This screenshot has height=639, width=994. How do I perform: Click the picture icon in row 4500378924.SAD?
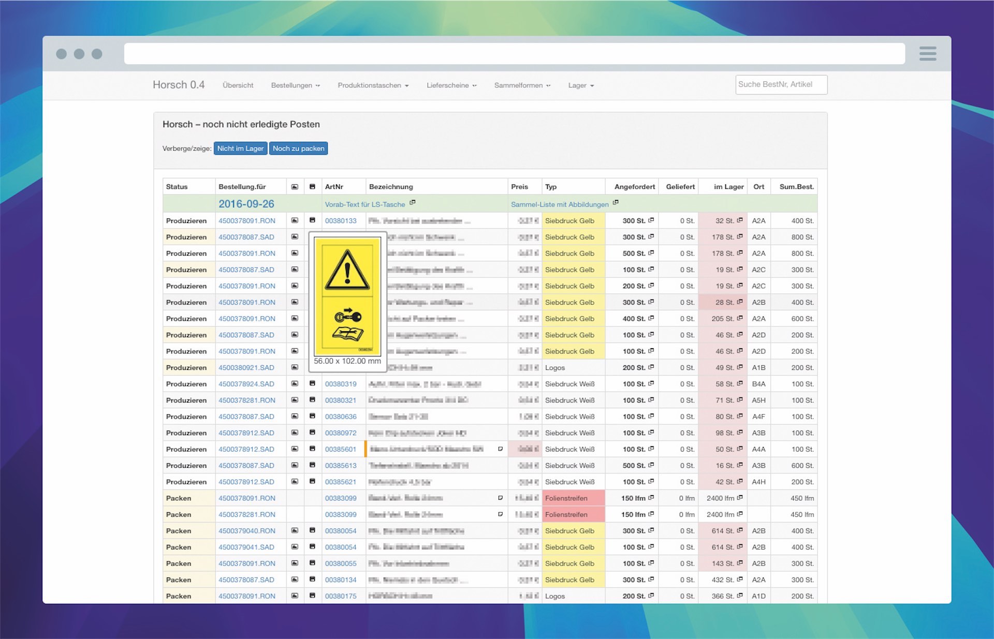(x=295, y=384)
